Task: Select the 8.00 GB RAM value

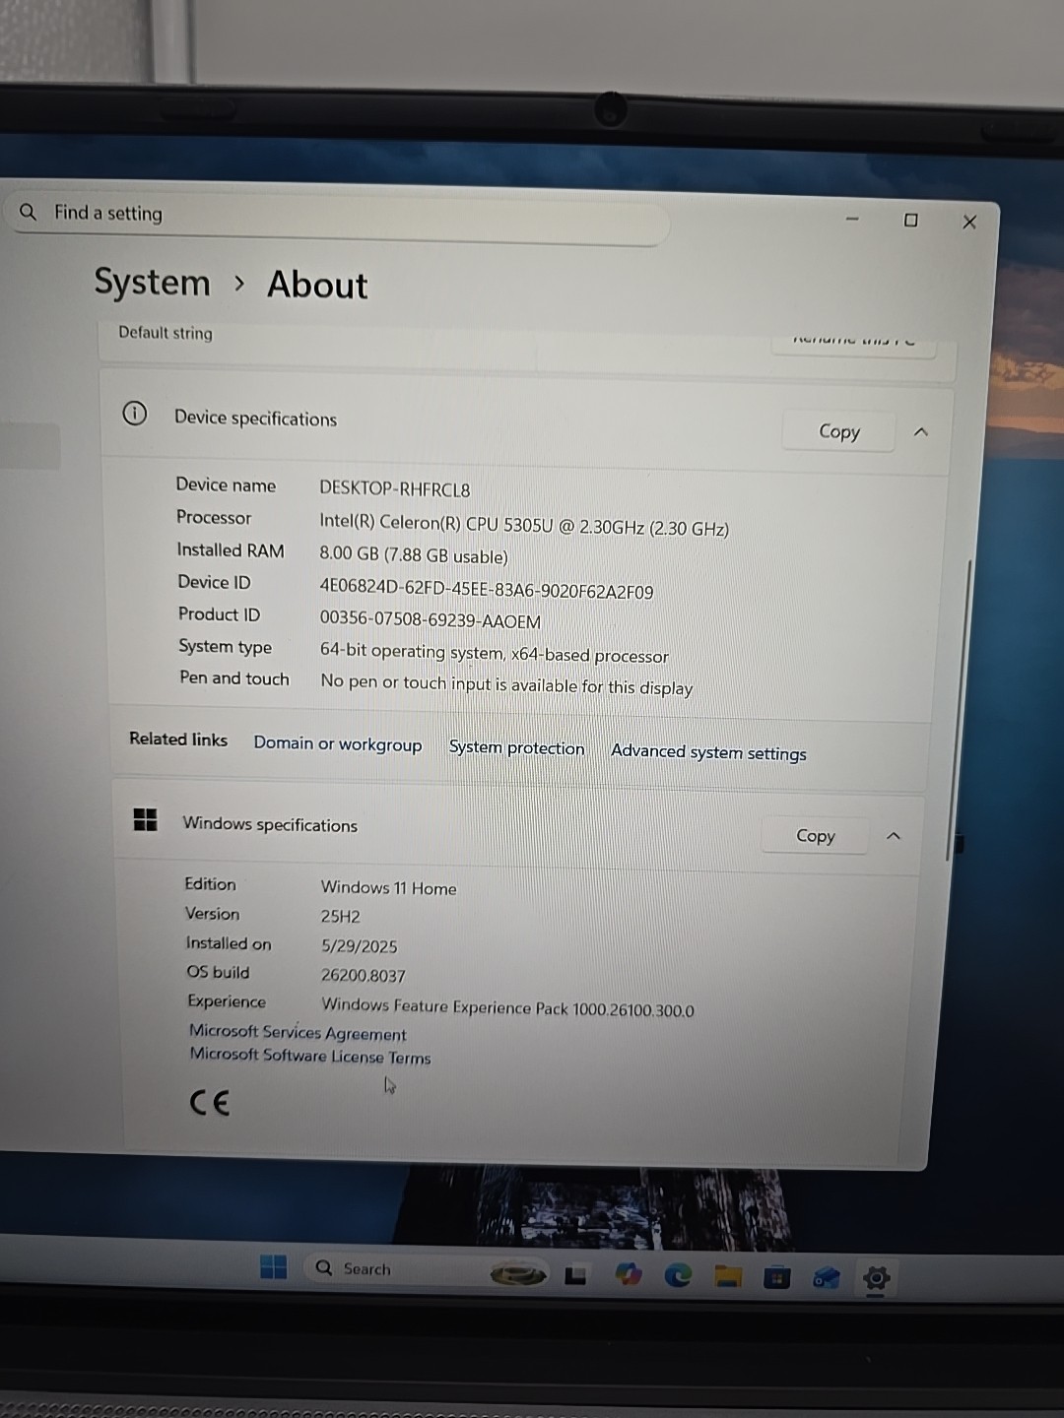Action: 414,555
